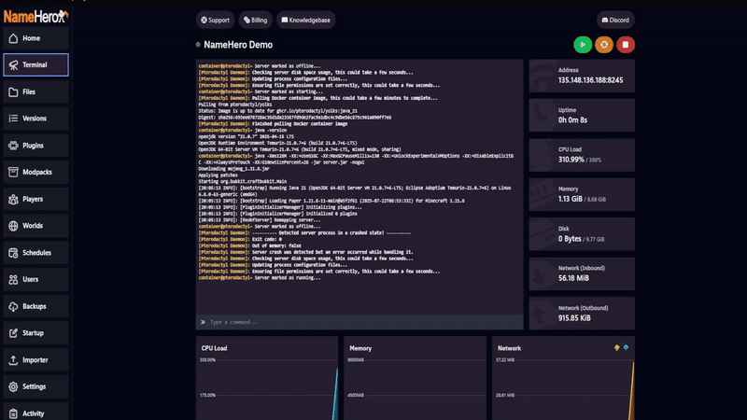Viewport: 747px width, 420px height.
Task: Open the Billing link
Action: click(256, 20)
